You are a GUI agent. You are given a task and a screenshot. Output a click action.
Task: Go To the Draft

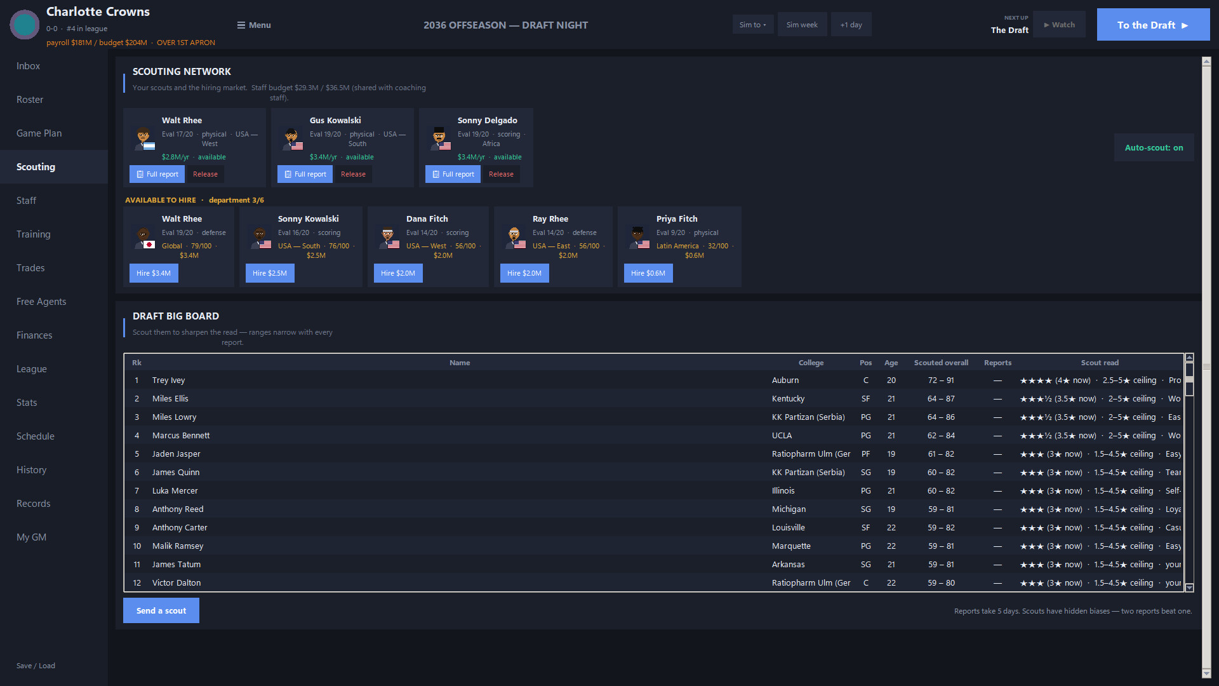coord(1153,25)
